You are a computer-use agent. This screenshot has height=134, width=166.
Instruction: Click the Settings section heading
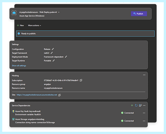pyautogui.click(x=15, y=44)
